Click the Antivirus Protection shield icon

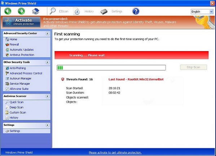[x=7, y=55]
